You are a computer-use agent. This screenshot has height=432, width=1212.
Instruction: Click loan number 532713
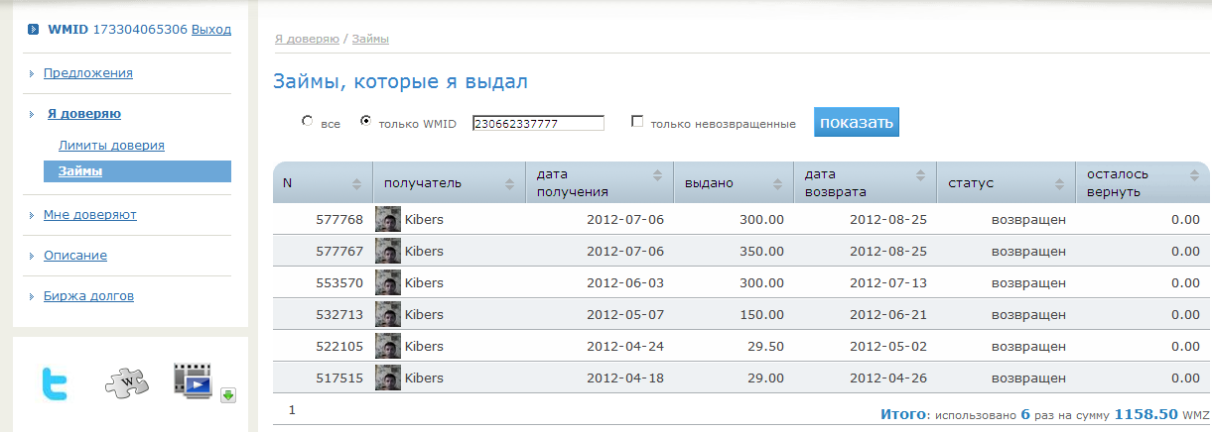pos(339,315)
